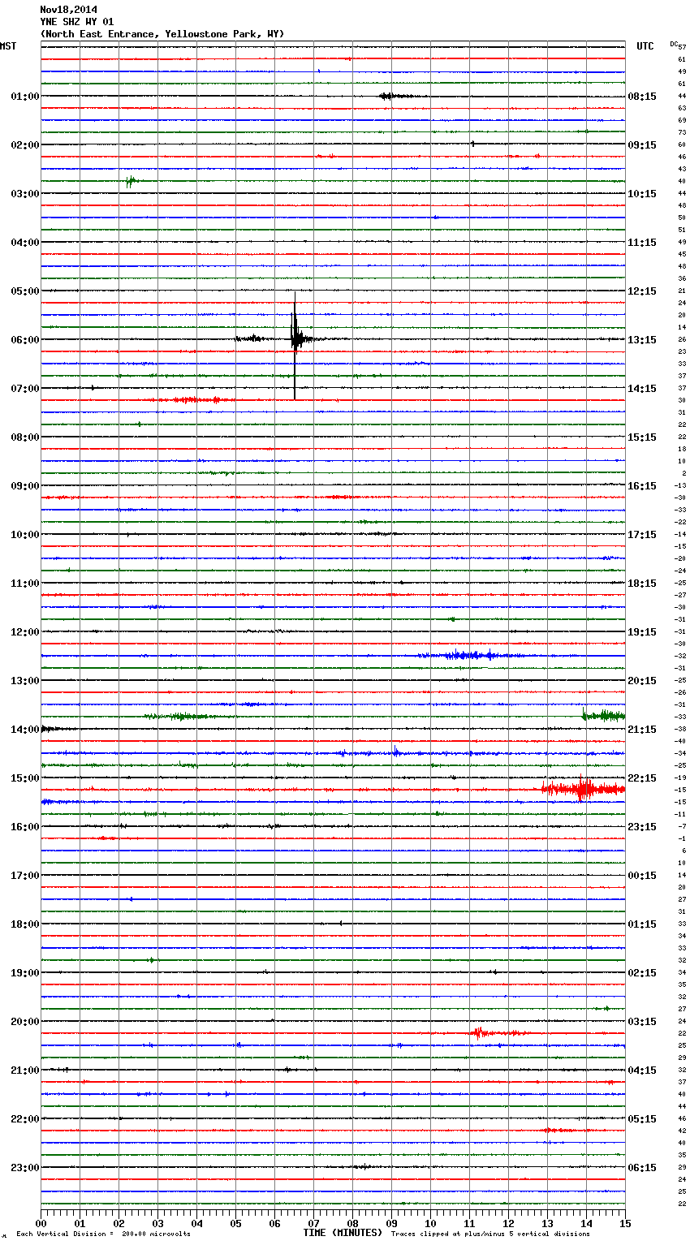Click the 12:00 MST time label

[x=24, y=632]
